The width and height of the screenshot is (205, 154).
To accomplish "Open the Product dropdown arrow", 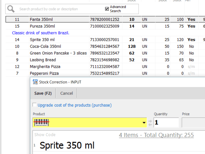I will point(144,123).
